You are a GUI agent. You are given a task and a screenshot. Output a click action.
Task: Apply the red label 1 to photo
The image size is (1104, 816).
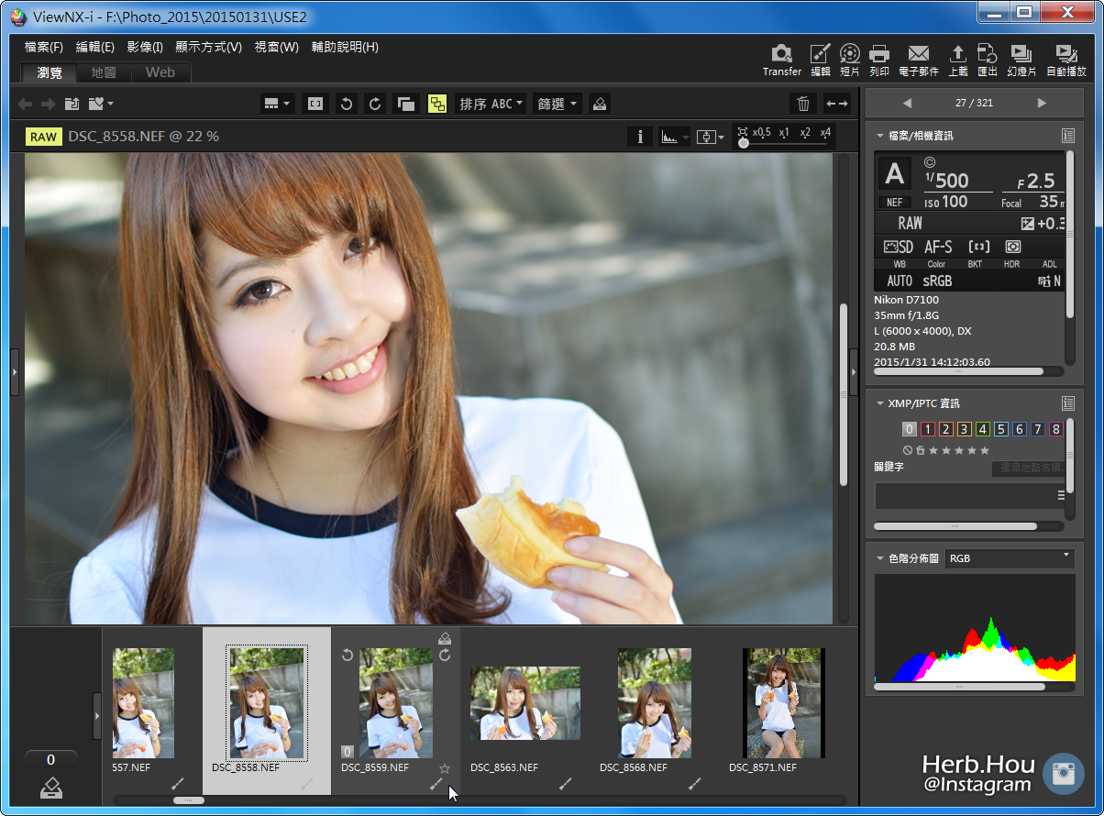coord(927,428)
